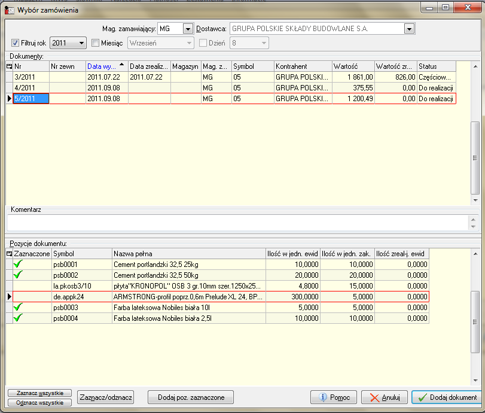The width and height of the screenshot is (485, 413).
Task: Select Cement portlandzki 32,5 50kg row
Action: point(218,275)
